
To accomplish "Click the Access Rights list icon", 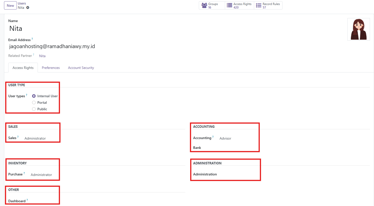I will tap(229, 6).
